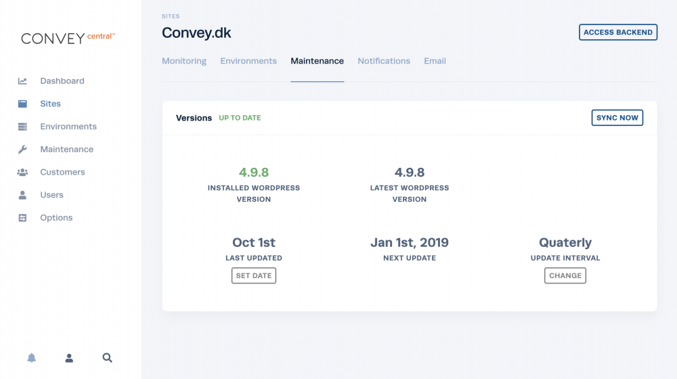Click the Options sliders icon
The image size is (677, 379).
point(22,218)
